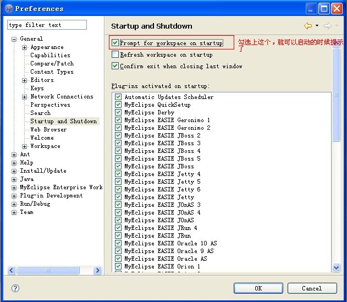
Task: Select Welcome preference page
Action: [x=42, y=138]
